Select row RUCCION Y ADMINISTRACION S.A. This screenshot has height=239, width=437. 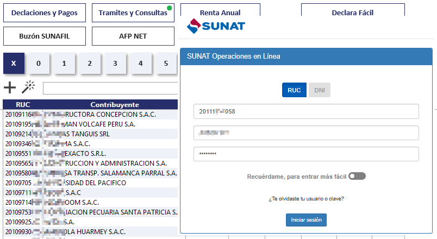(x=90, y=163)
